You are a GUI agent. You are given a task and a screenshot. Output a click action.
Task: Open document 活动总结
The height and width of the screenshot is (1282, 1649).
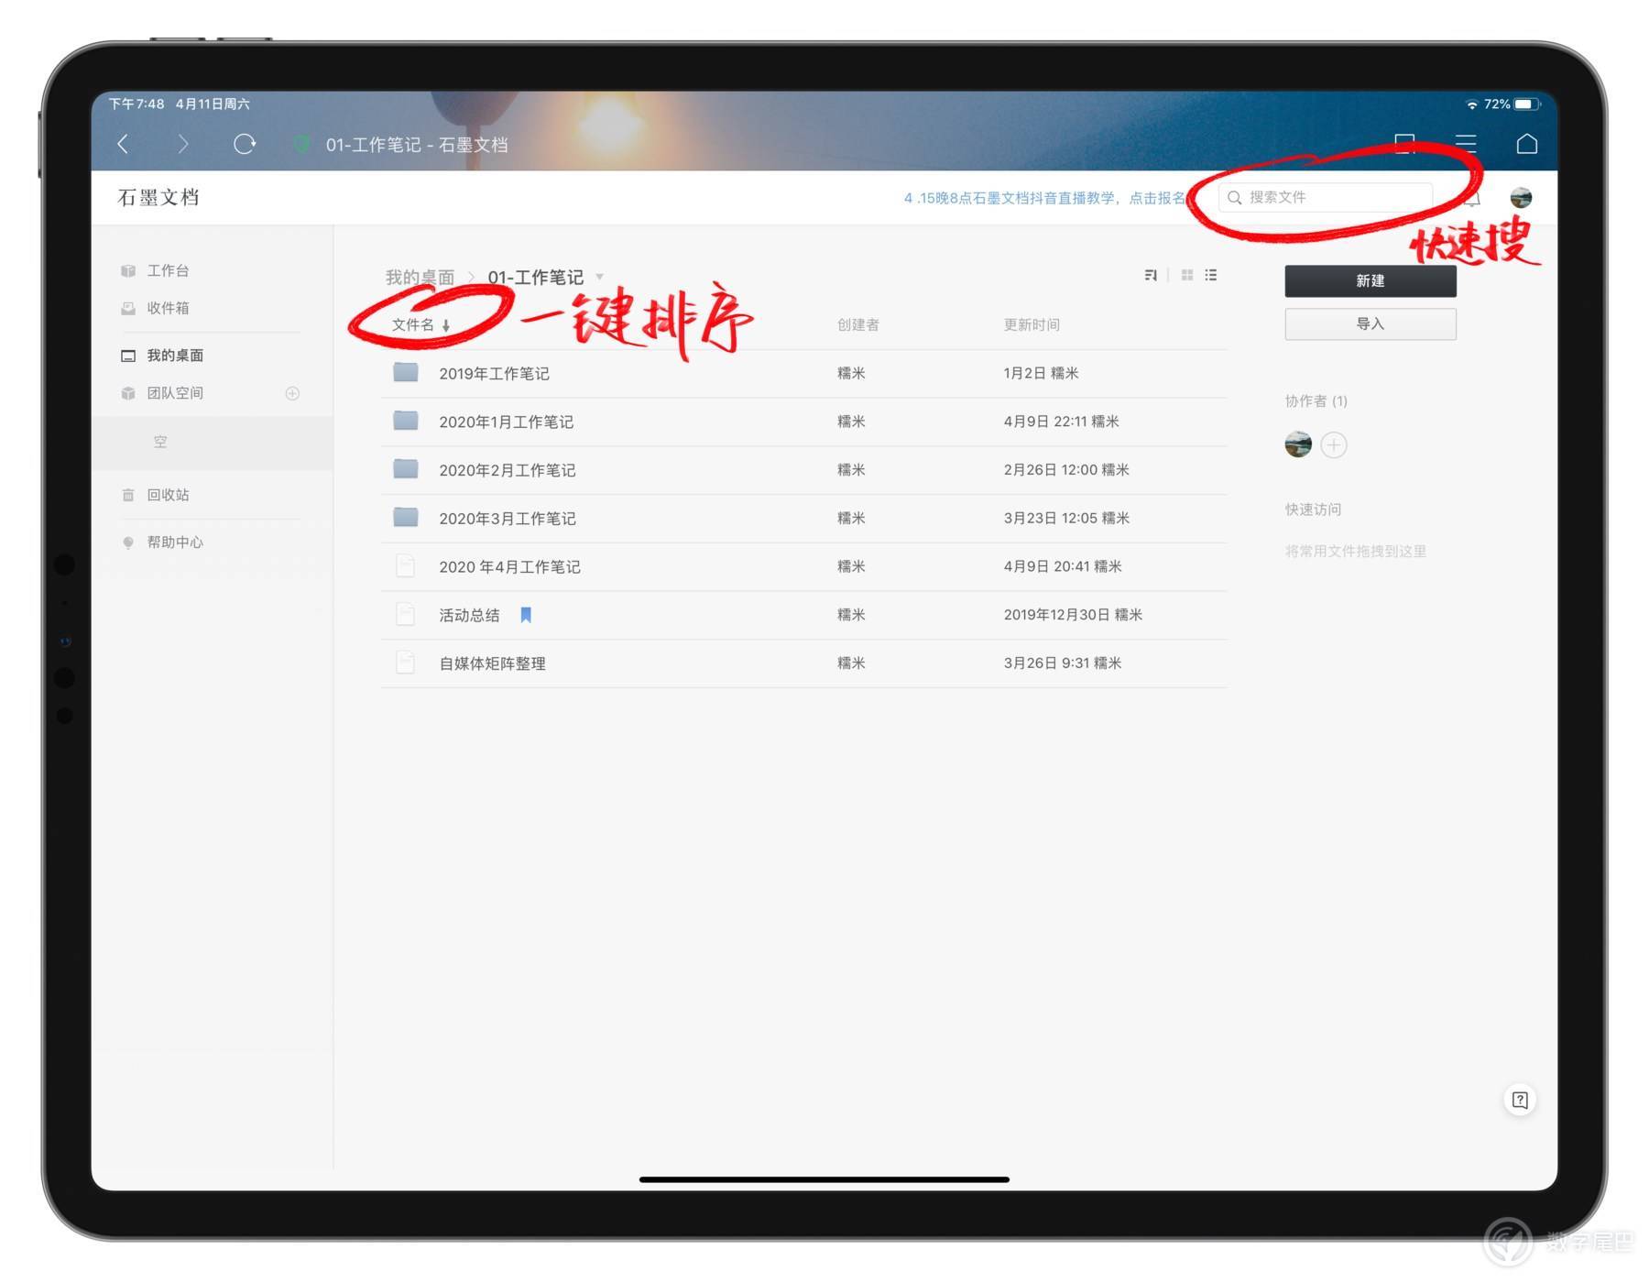click(469, 615)
